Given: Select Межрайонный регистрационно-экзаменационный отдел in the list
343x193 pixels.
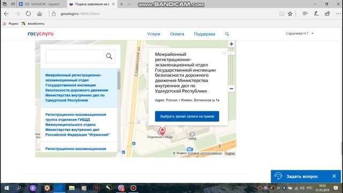Looking at the screenshot, I should point(79,88).
